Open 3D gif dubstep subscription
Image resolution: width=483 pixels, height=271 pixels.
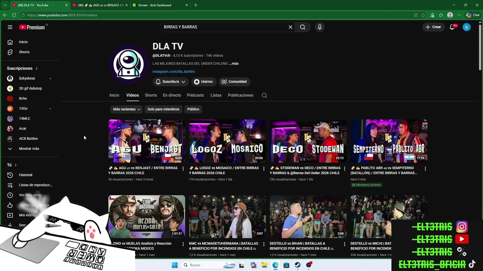[31, 88]
